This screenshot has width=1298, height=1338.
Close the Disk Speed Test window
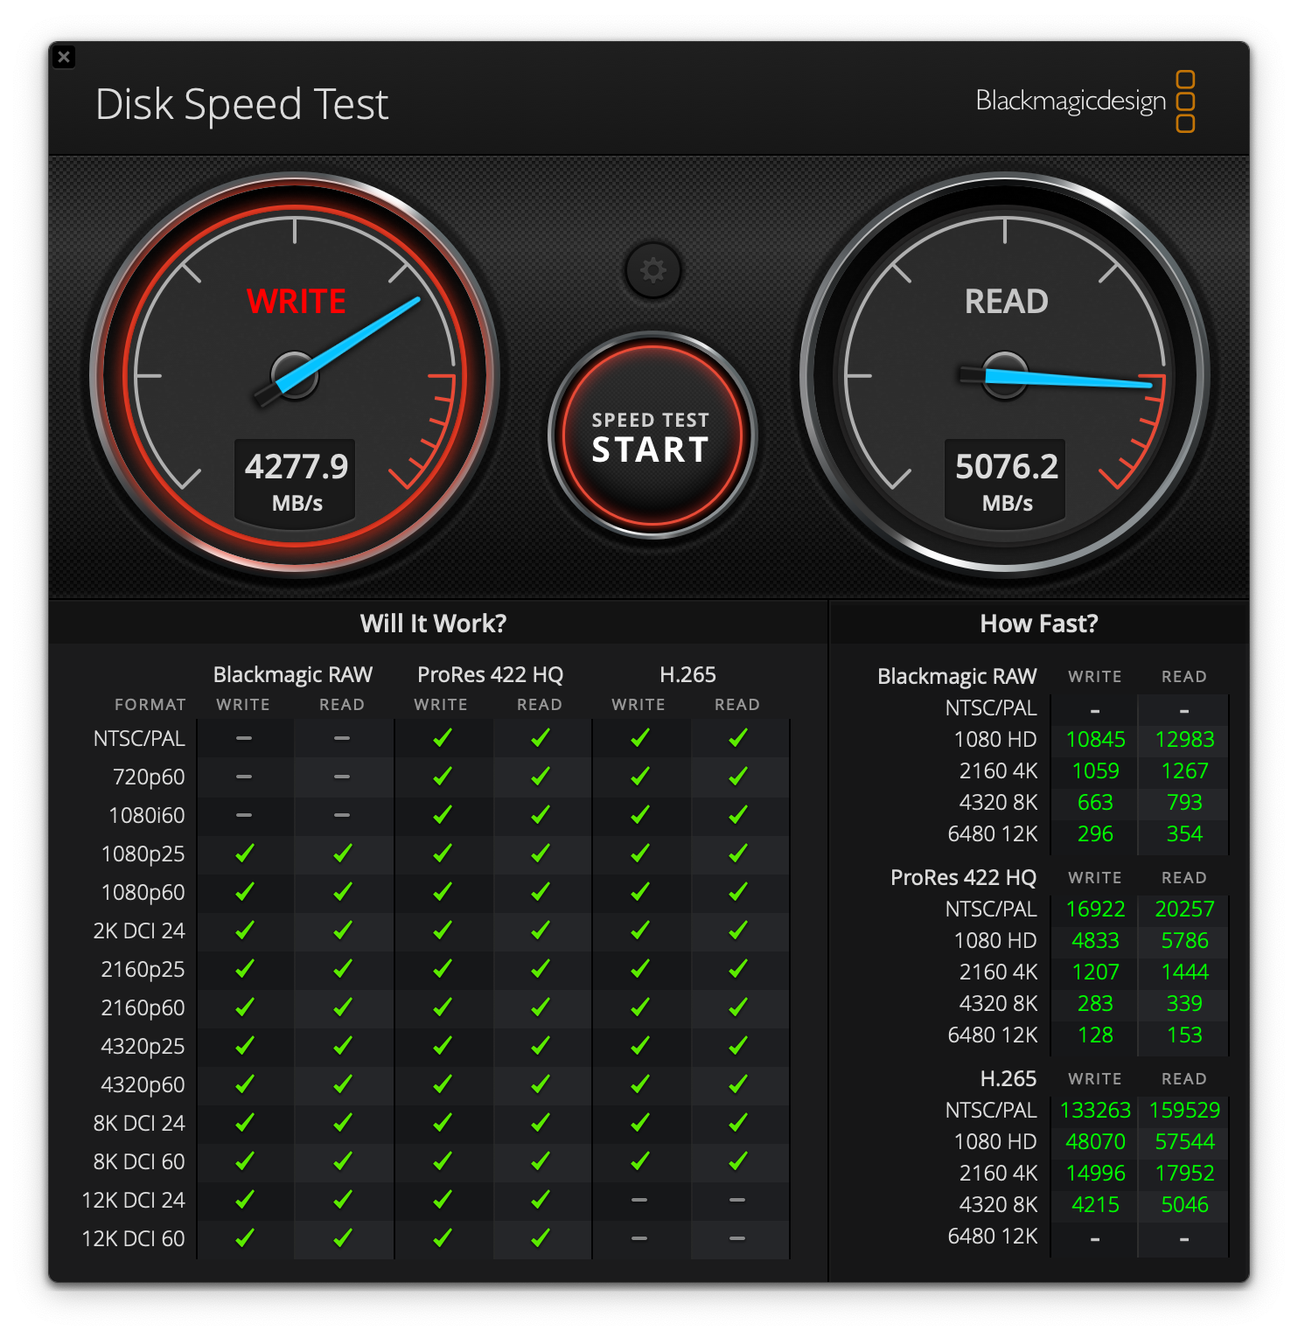64,58
